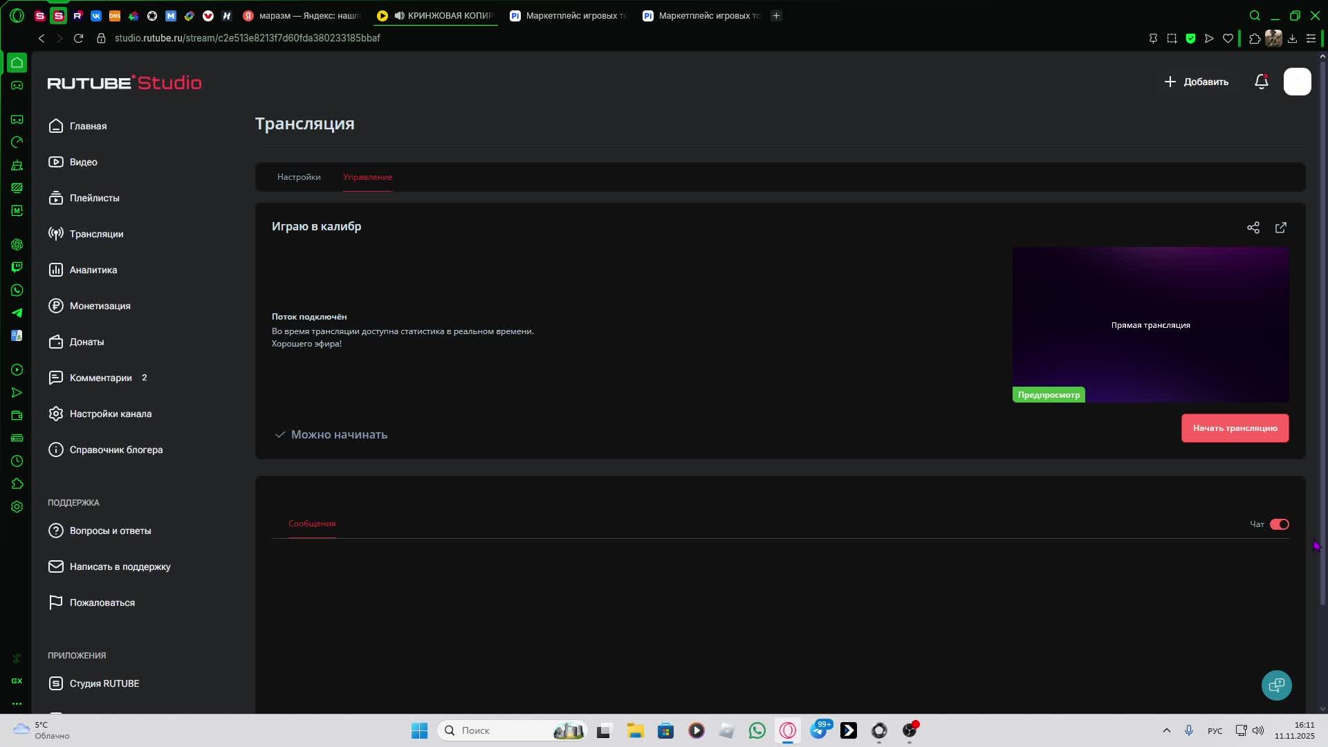Image resolution: width=1328 pixels, height=747 pixels.
Task: Open Настройки канала in the sidebar
Action: (x=110, y=414)
